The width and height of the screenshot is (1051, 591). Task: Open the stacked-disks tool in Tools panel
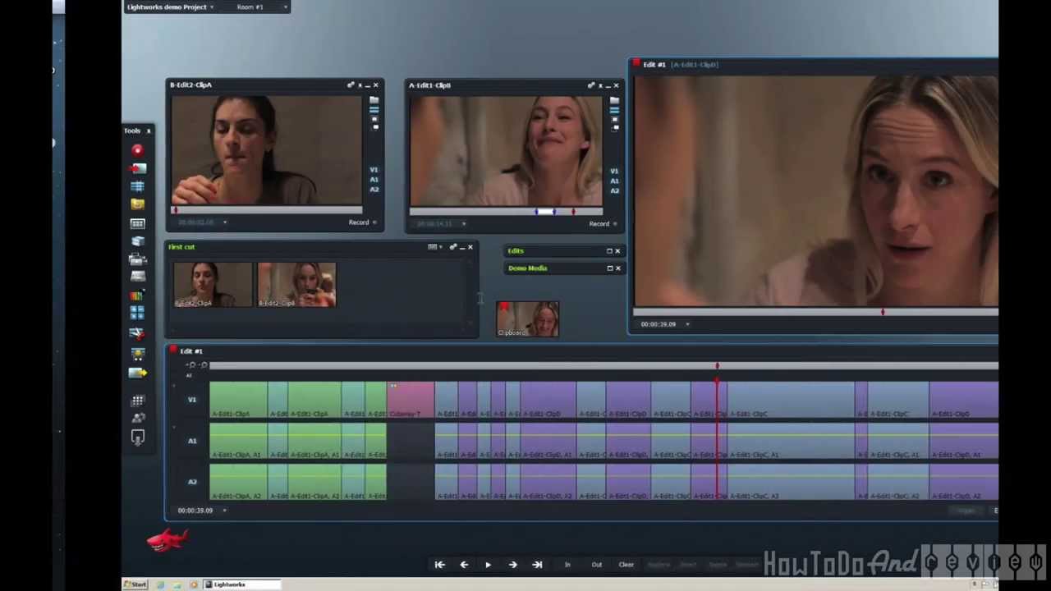pyautogui.click(x=137, y=241)
